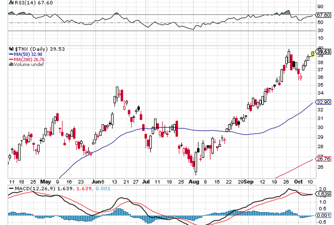
Task: Click the 67.60 RSI value tag
Action: pos(324,15)
